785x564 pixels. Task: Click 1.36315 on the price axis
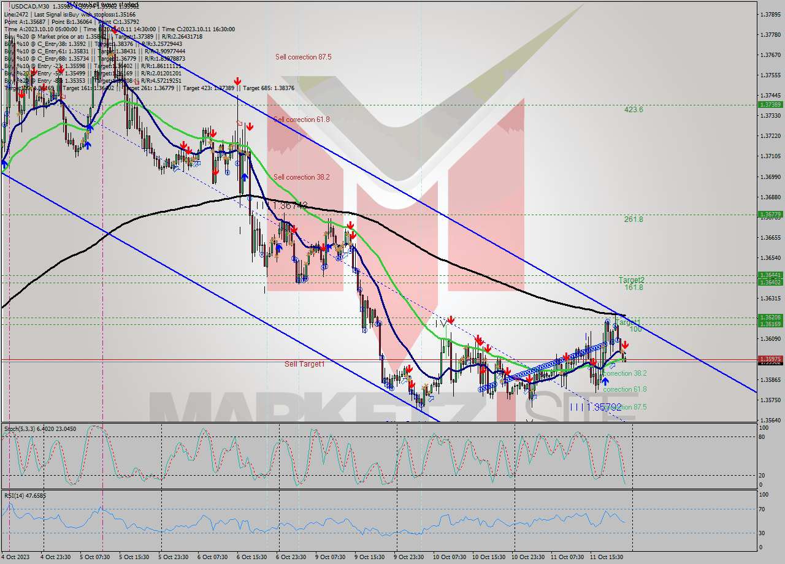[x=770, y=298]
